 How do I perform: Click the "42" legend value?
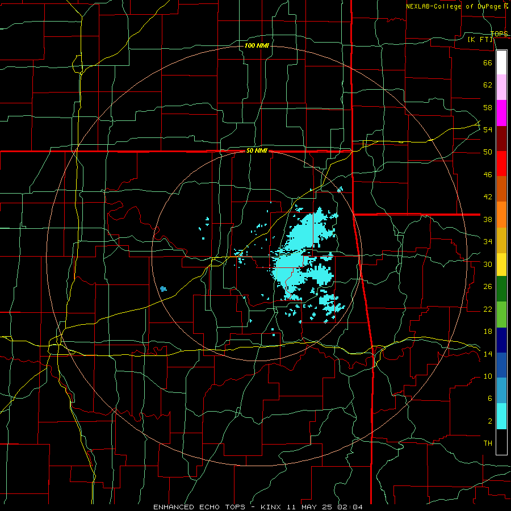pyautogui.click(x=488, y=197)
